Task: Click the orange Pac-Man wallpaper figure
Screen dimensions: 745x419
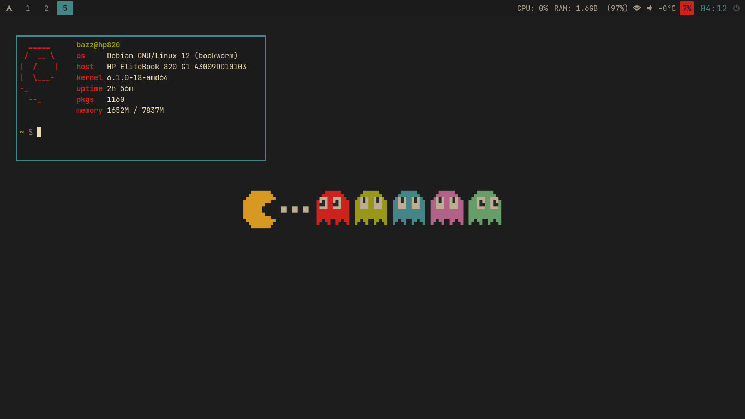Action: 260,209
